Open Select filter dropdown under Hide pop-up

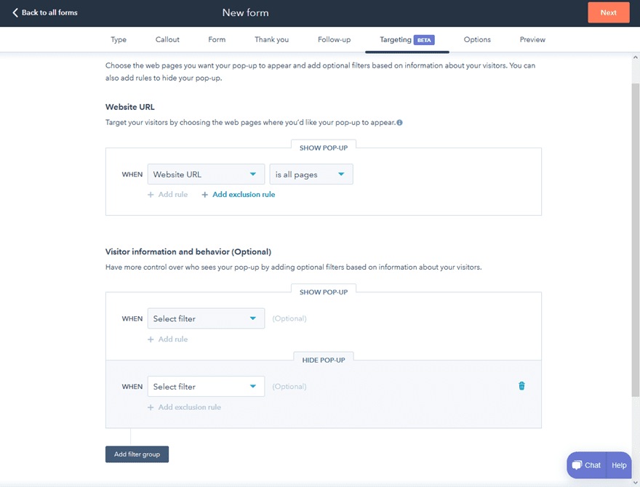coord(206,387)
